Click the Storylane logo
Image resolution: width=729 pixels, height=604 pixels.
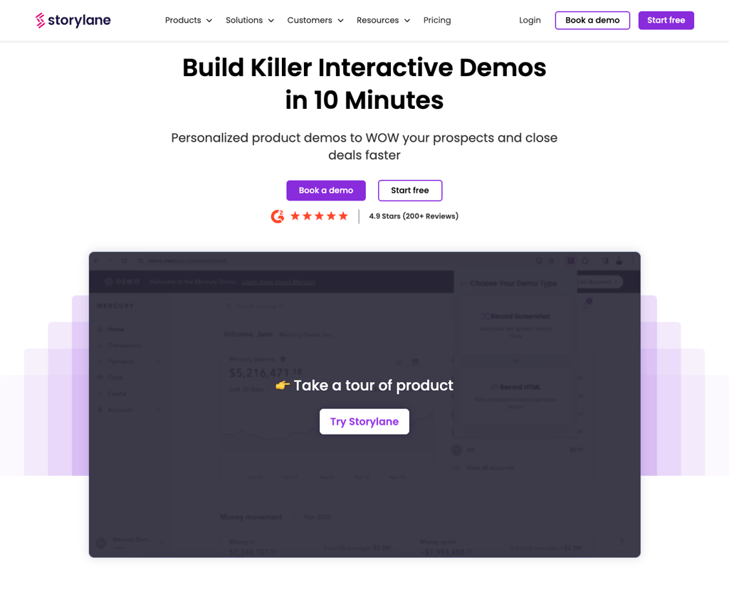(73, 21)
